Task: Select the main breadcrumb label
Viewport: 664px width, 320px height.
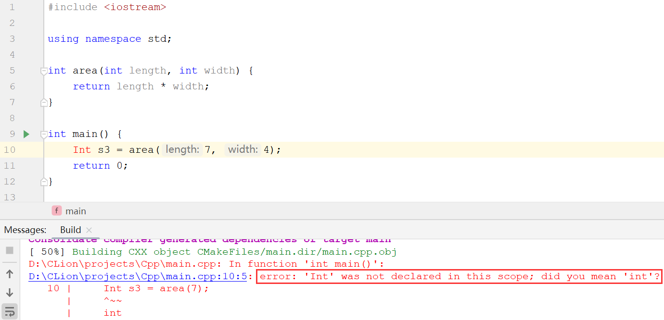Action: coord(76,211)
